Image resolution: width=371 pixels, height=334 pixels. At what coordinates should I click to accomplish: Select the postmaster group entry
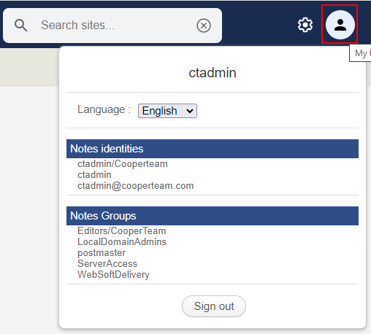tap(102, 253)
